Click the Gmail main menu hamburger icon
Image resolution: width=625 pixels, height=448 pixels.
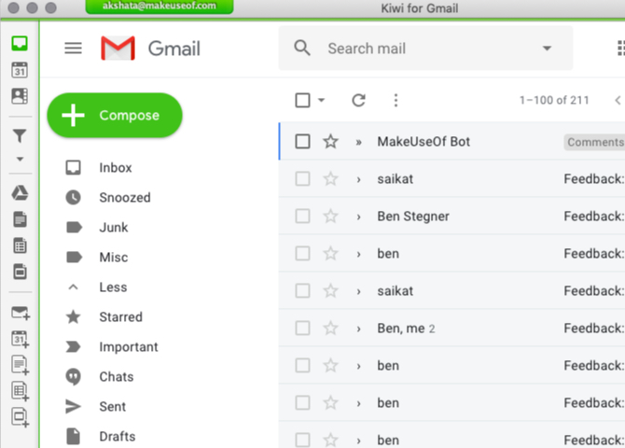click(73, 49)
